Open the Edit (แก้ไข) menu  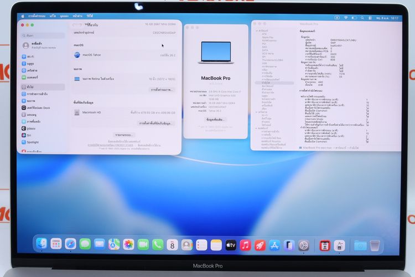[53, 16]
